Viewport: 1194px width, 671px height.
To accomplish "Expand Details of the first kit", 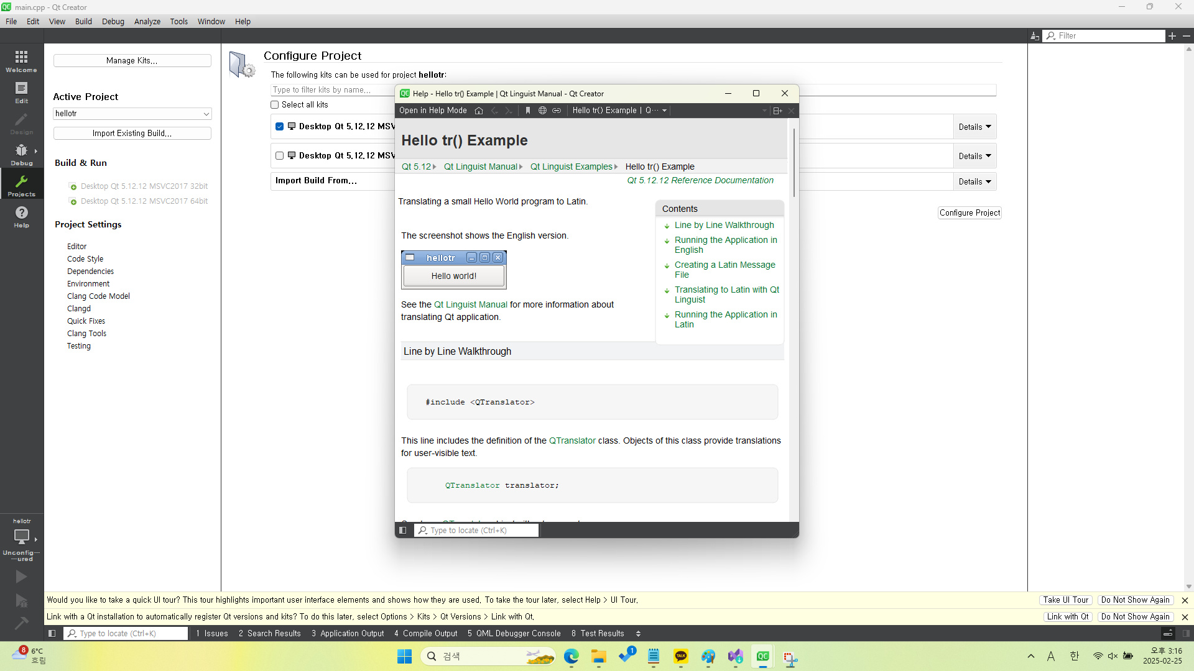I will [974, 127].
